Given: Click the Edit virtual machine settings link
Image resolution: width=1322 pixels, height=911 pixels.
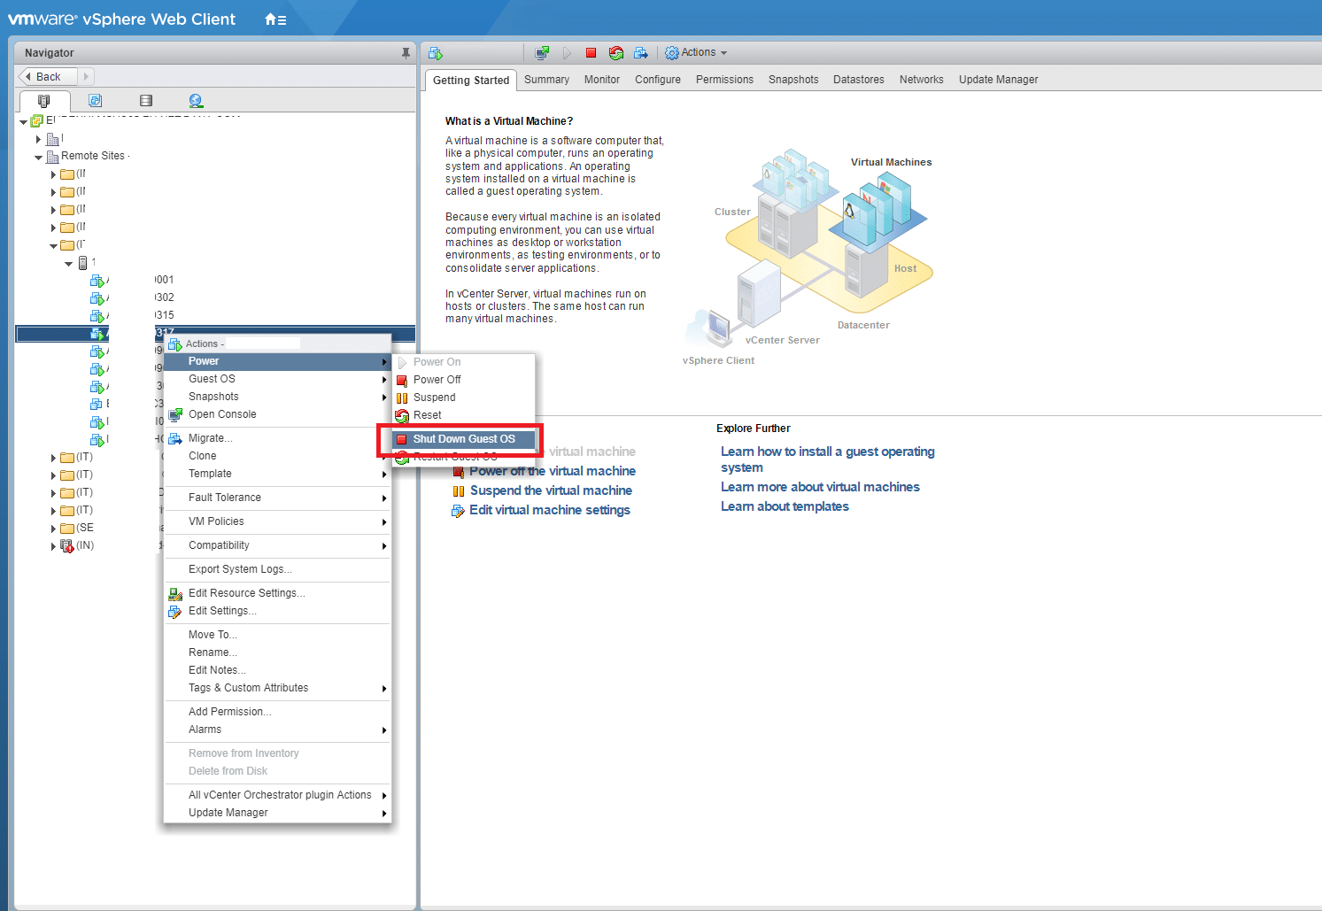Looking at the screenshot, I should (549, 510).
